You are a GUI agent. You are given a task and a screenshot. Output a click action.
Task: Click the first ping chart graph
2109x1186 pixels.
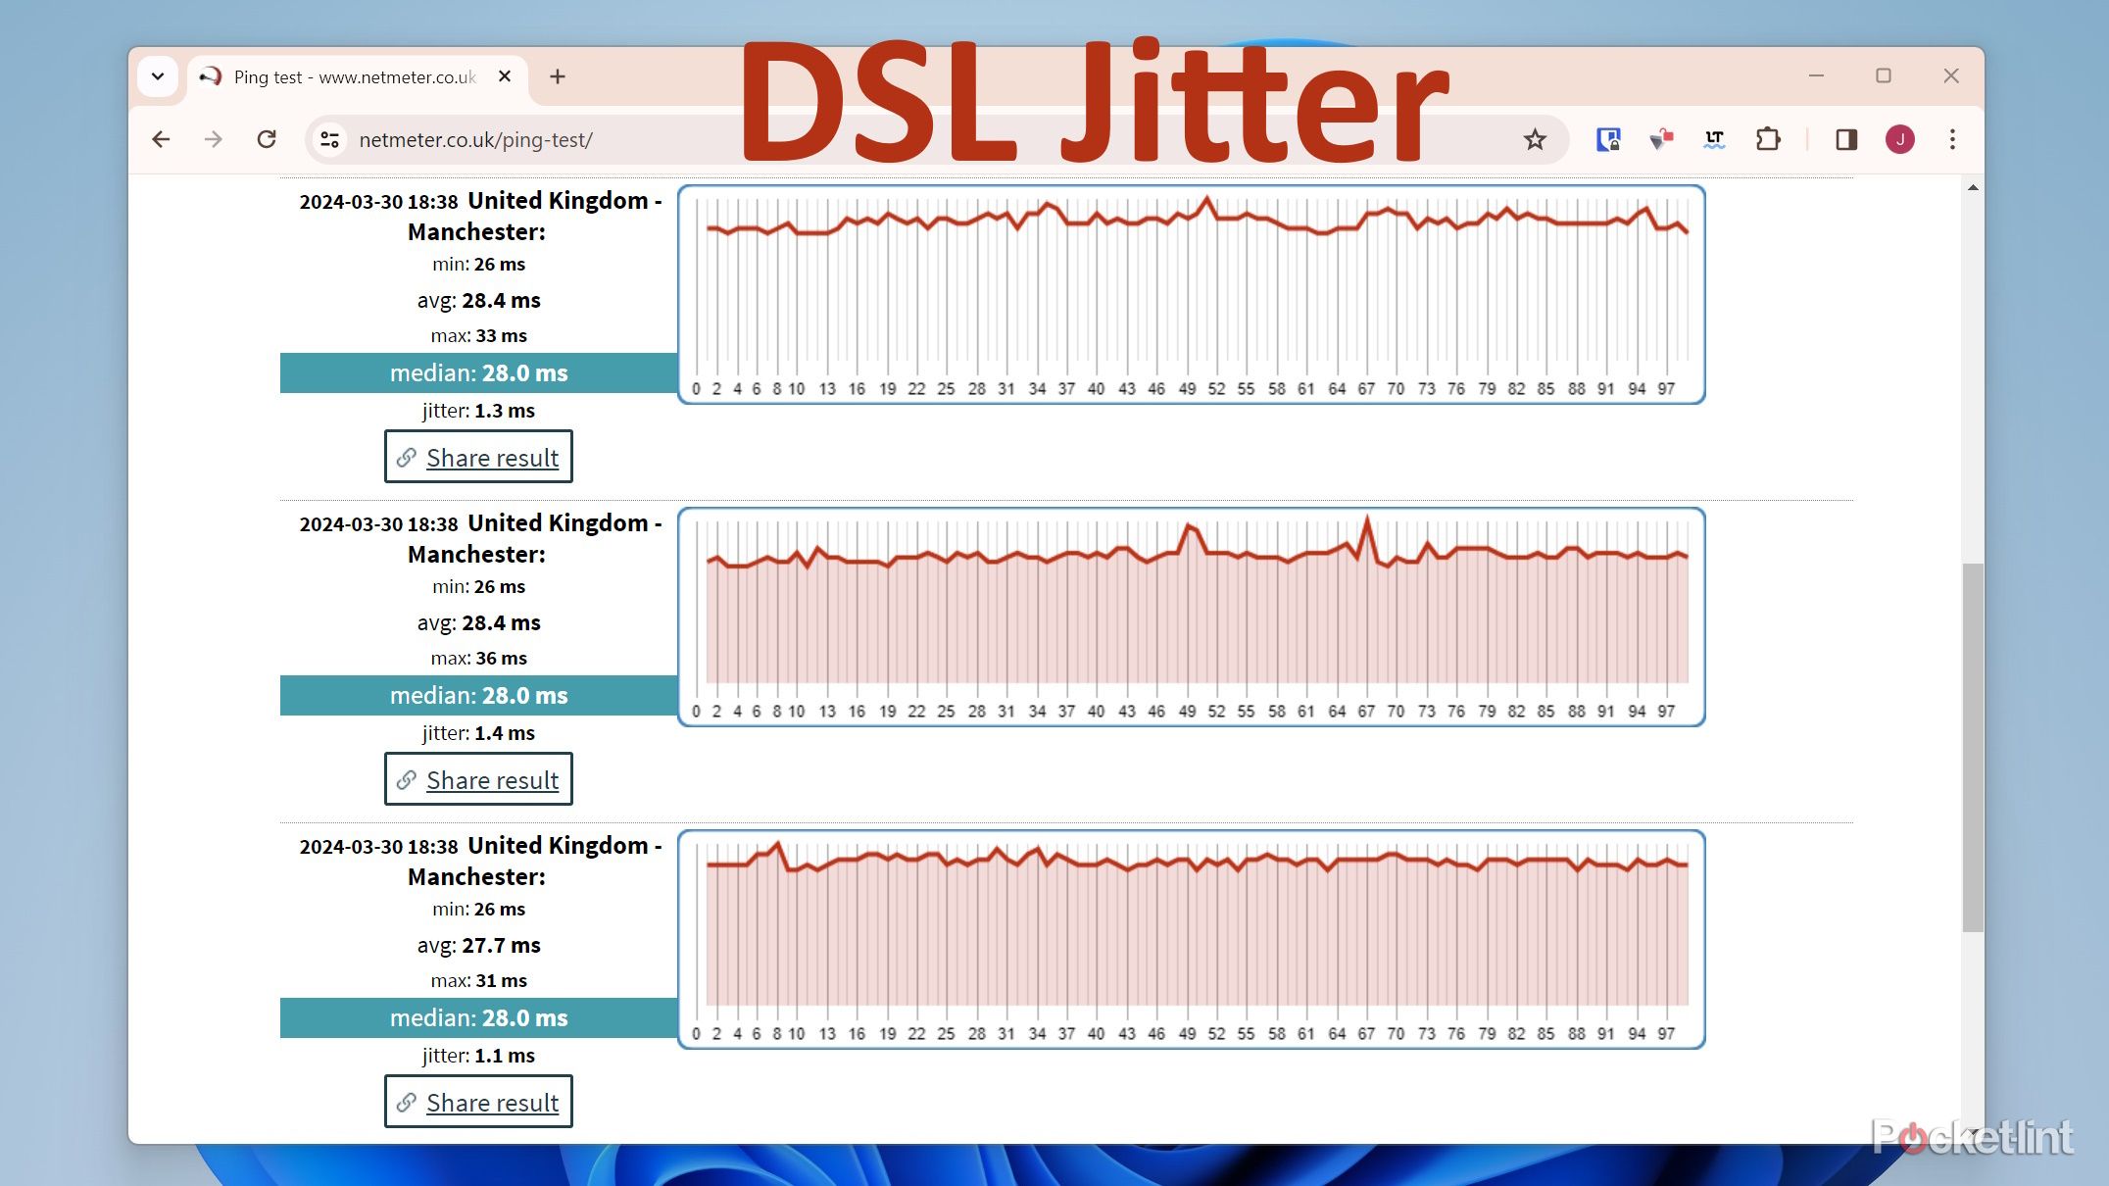(x=1191, y=294)
